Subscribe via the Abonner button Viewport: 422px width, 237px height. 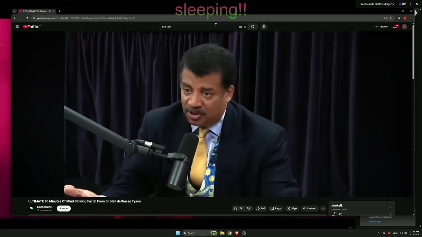64,208
